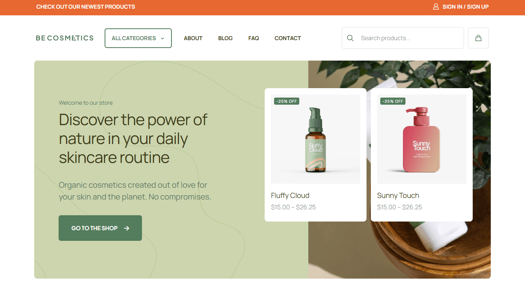Image resolution: width=525 pixels, height=303 pixels.
Task: Open the shopping bag cart icon
Action: click(478, 38)
